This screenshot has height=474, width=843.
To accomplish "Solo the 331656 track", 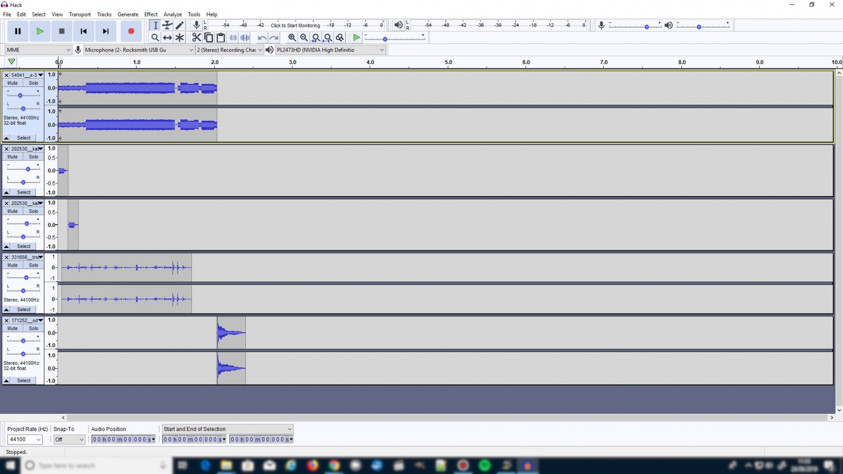I will pos(33,265).
